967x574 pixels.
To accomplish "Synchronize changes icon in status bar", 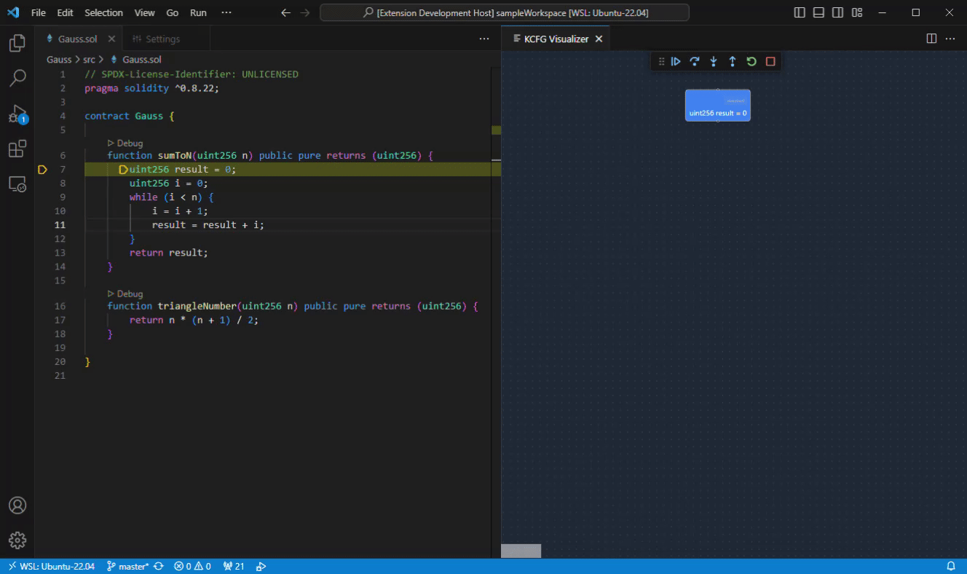I will [158, 566].
